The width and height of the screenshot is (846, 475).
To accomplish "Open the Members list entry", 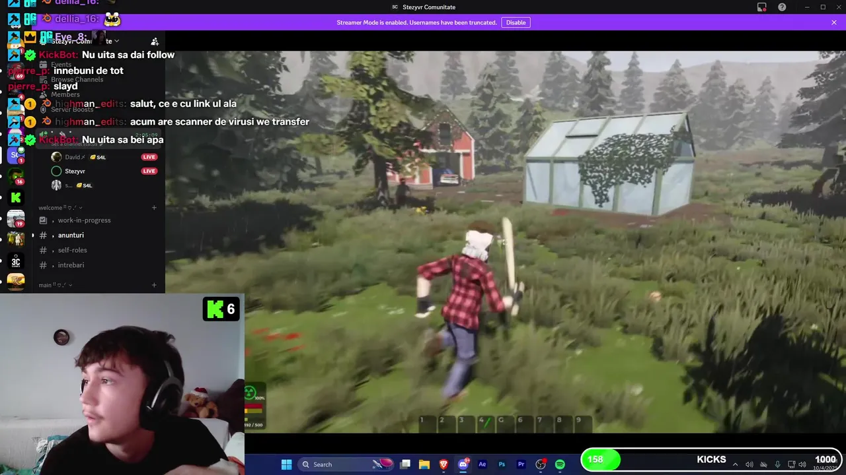I will pyautogui.click(x=65, y=94).
